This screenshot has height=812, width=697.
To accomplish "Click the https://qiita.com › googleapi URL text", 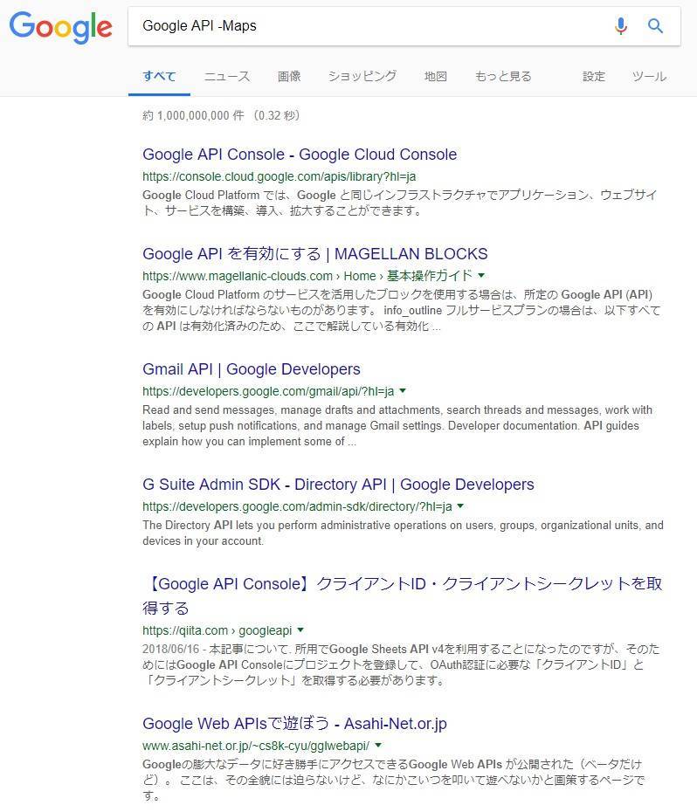I will [217, 630].
